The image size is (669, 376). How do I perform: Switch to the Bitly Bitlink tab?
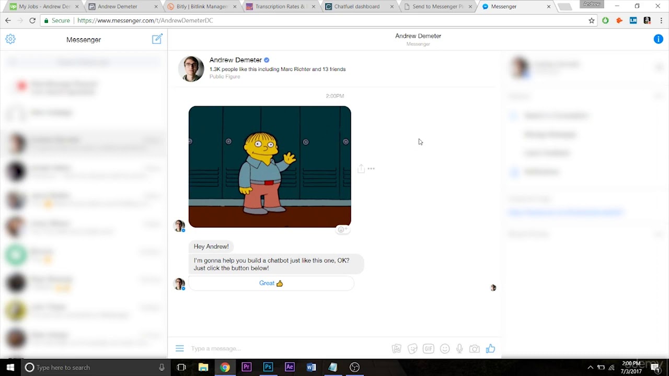201,7
